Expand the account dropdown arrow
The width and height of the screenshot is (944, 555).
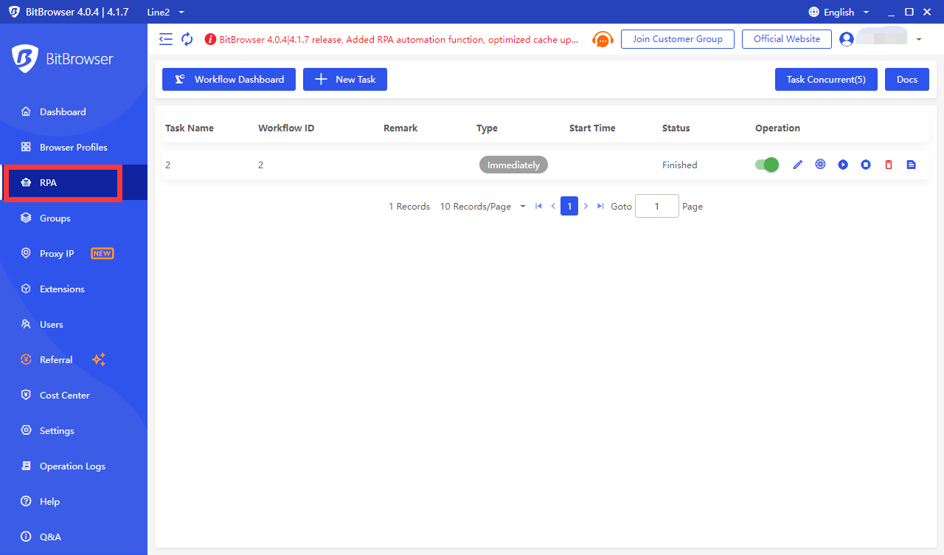point(919,39)
